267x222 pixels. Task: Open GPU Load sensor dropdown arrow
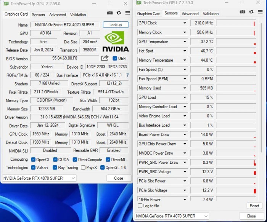pos(185,97)
